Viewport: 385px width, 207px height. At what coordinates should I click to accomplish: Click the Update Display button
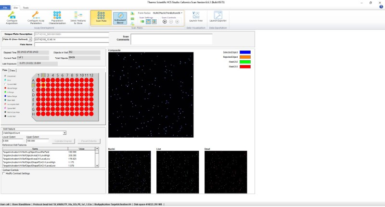(63, 141)
